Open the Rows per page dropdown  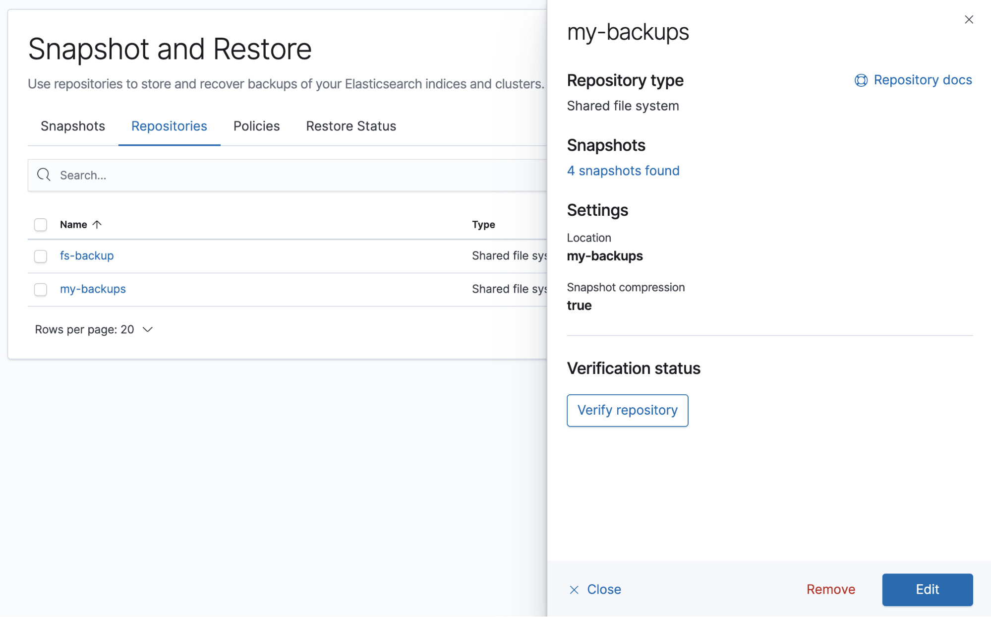(94, 329)
